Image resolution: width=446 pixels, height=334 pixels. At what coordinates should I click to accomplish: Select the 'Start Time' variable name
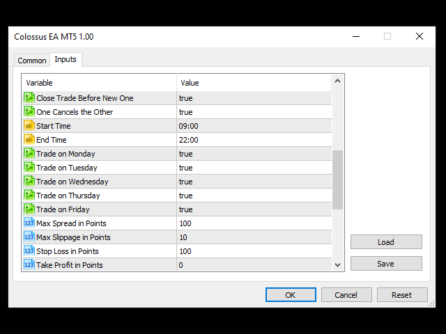54,126
